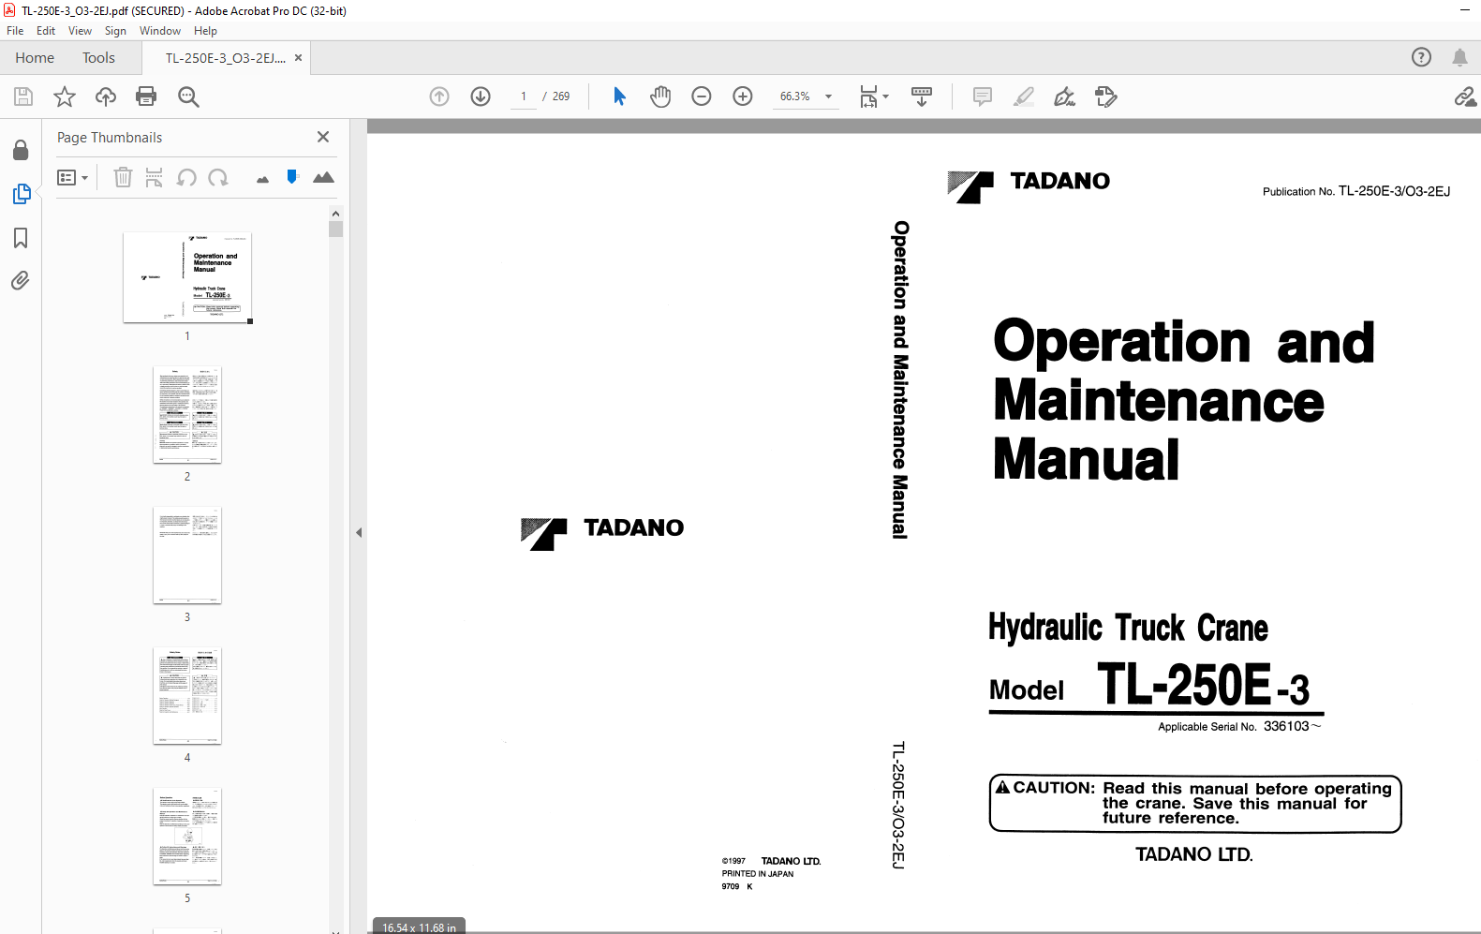Choose the Hand pan tool

660,96
